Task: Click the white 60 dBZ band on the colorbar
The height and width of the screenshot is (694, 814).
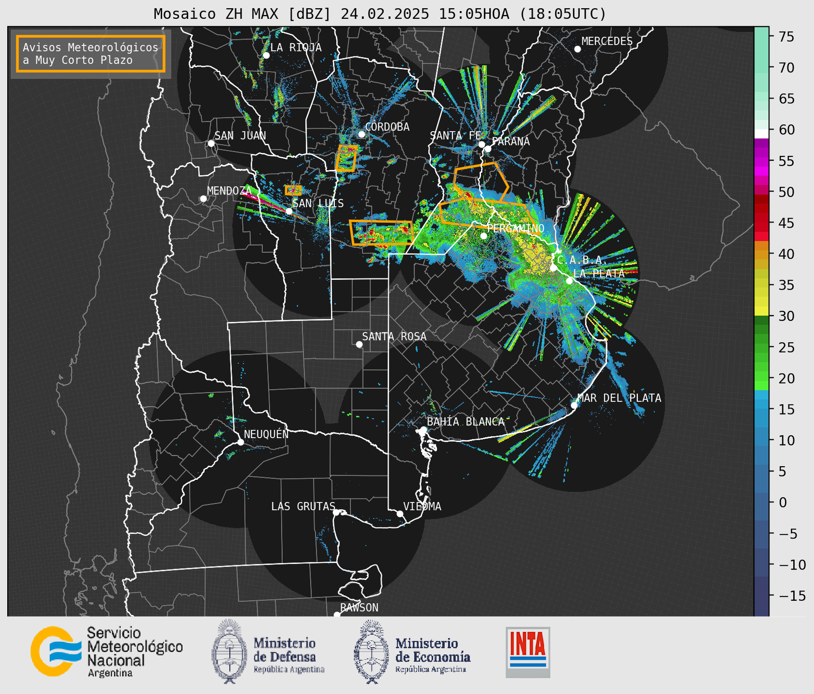Action: (761, 134)
